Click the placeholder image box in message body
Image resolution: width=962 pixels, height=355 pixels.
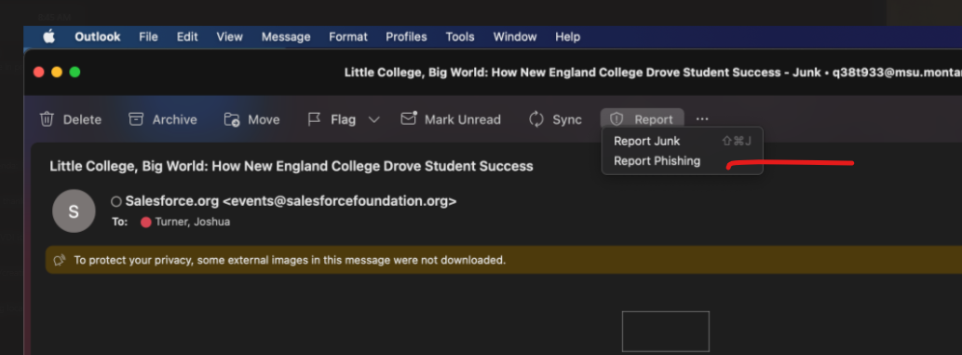point(666,332)
